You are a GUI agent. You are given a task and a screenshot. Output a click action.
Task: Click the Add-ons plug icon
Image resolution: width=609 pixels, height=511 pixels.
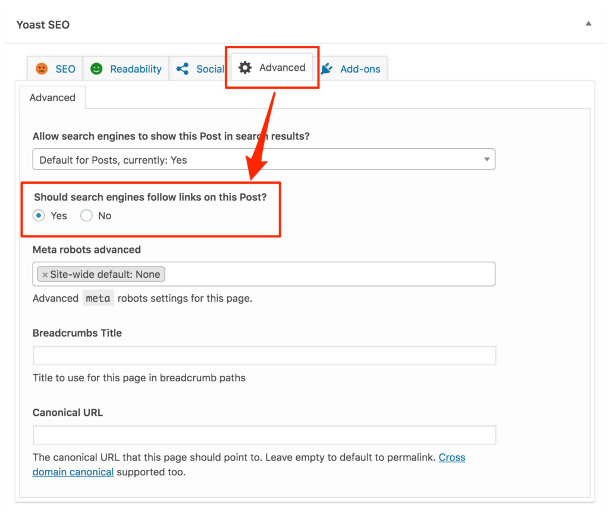[327, 69]
